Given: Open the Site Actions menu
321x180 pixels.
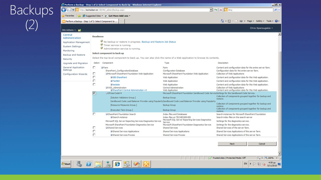Looking at the screenshot, I should [x=69, y=30].
